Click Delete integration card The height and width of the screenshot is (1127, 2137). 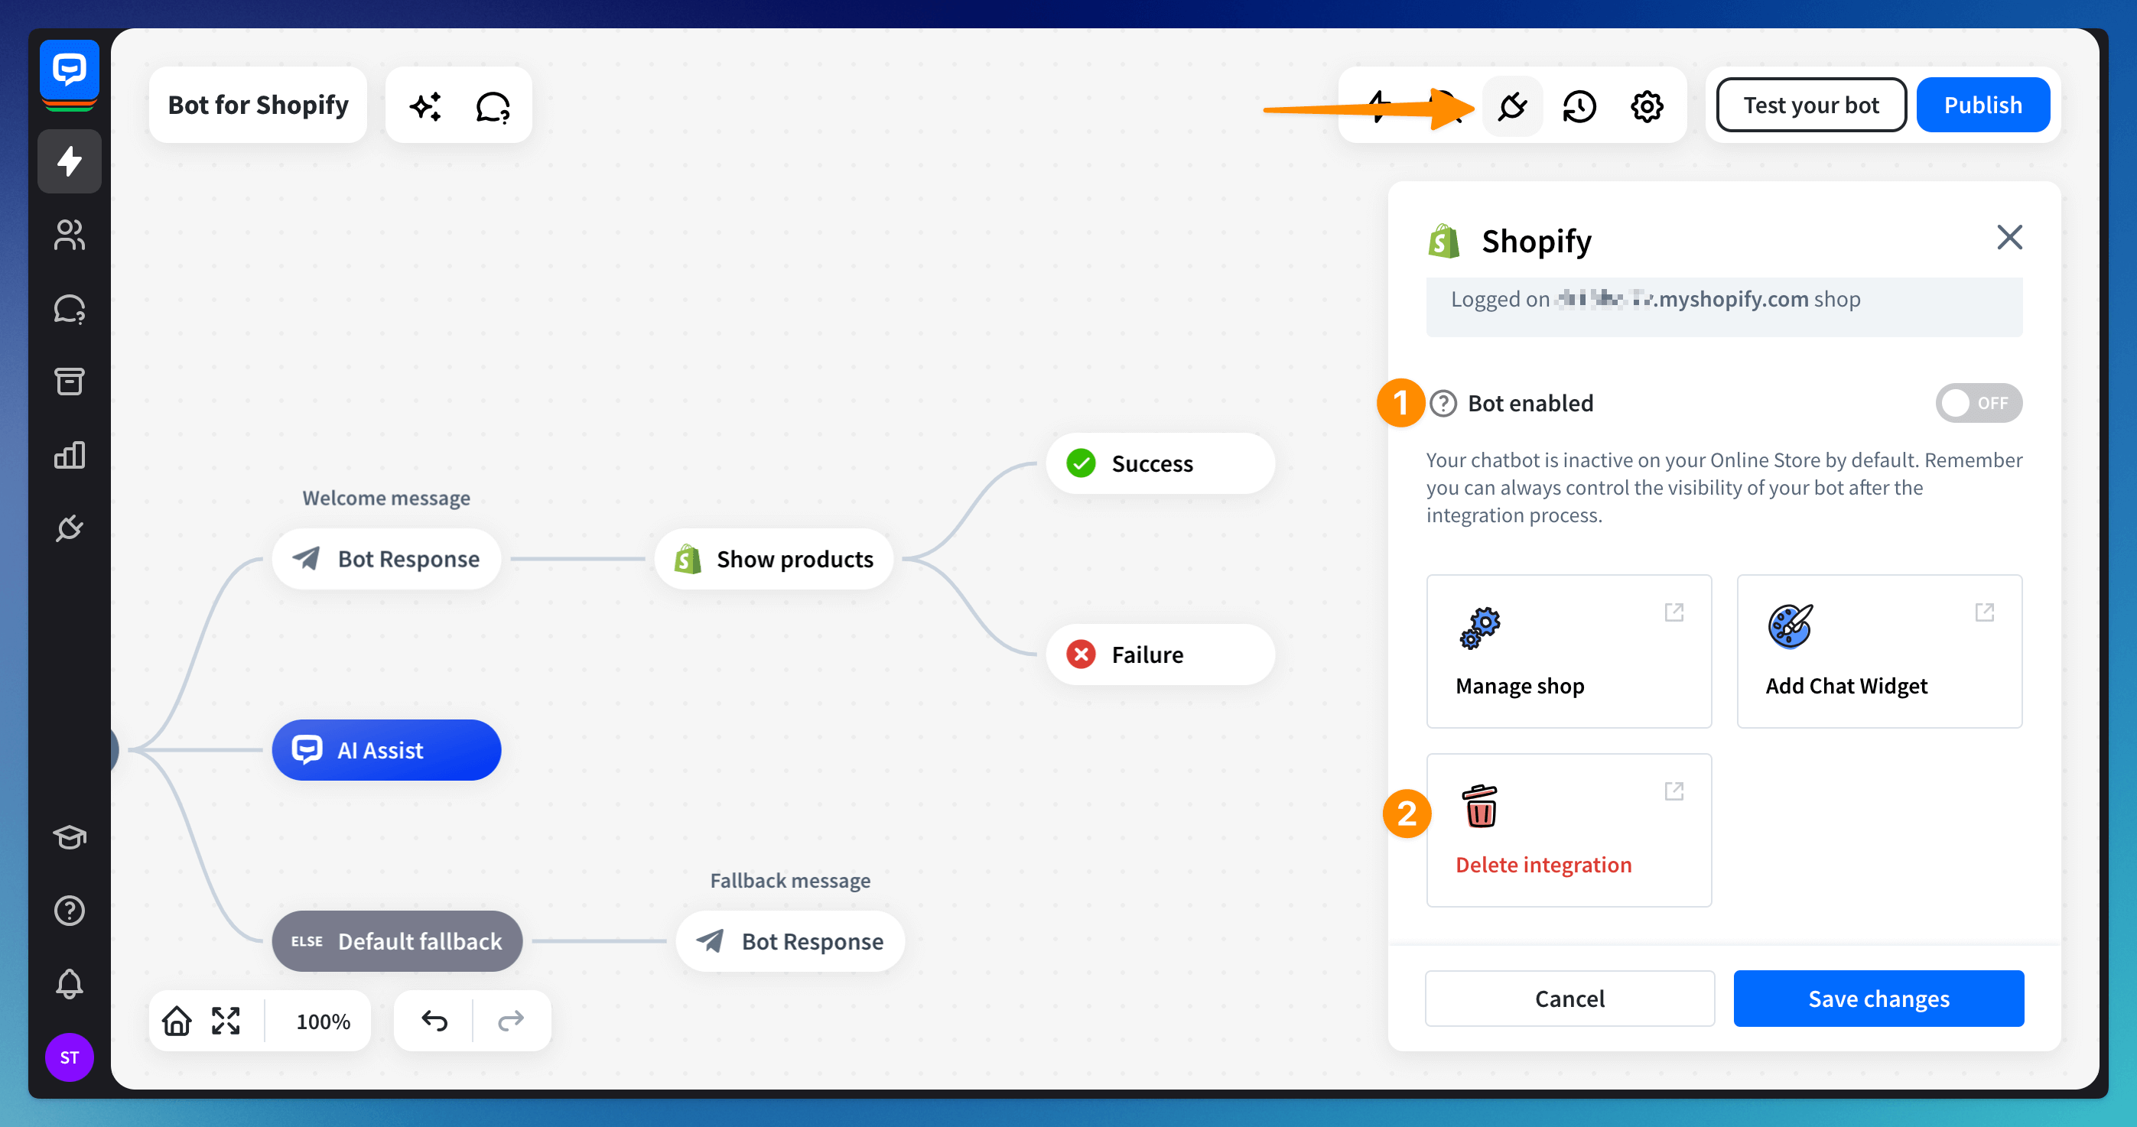(x=1568, y=830)
